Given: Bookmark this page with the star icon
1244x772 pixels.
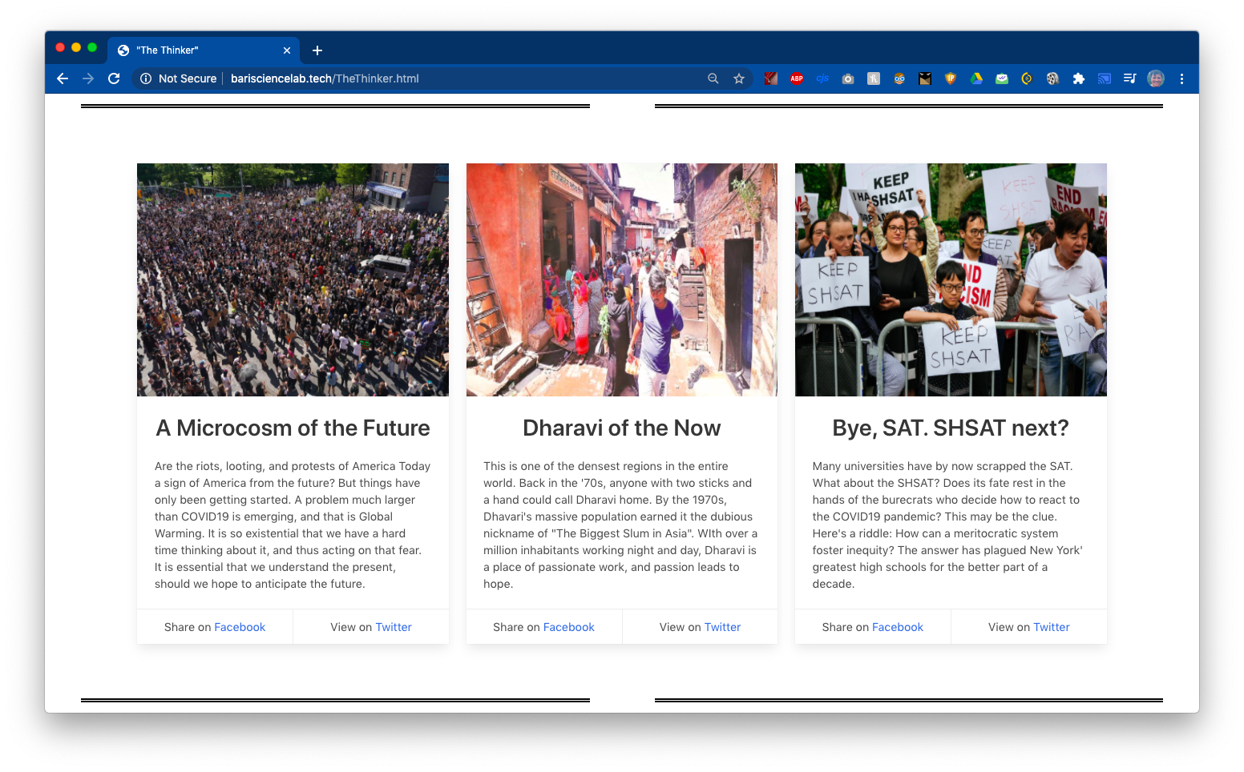Looking at the screenshot, I should click(739, 78).
